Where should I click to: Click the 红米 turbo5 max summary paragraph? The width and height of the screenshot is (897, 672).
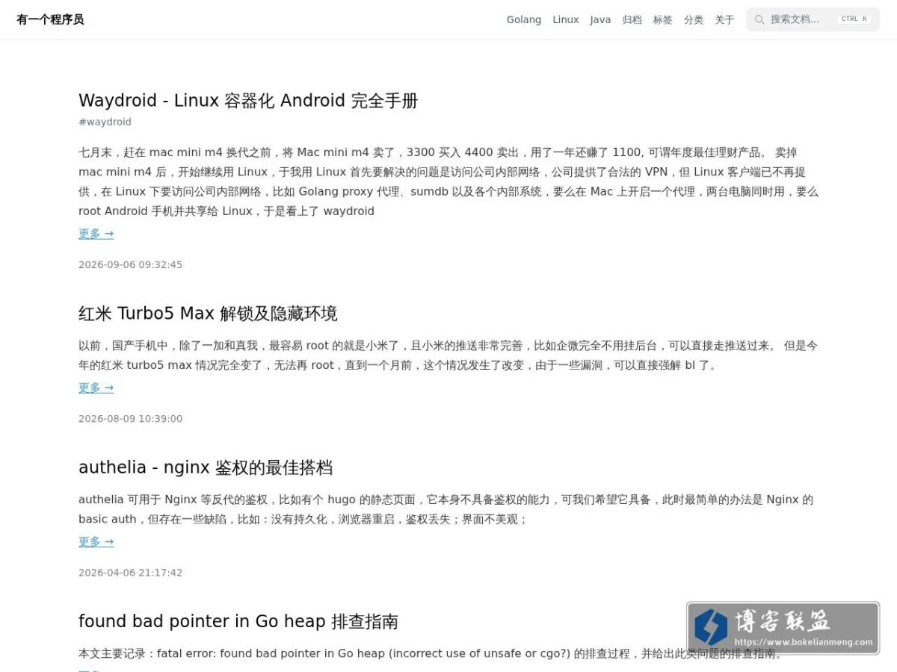coord(449,355)
